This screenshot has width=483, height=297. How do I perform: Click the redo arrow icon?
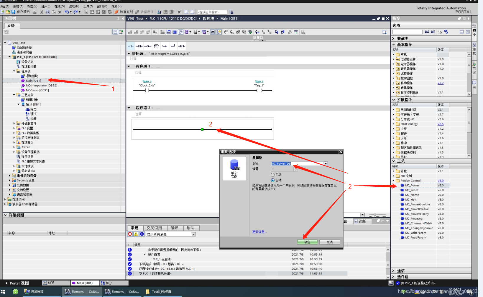(76, 12)
